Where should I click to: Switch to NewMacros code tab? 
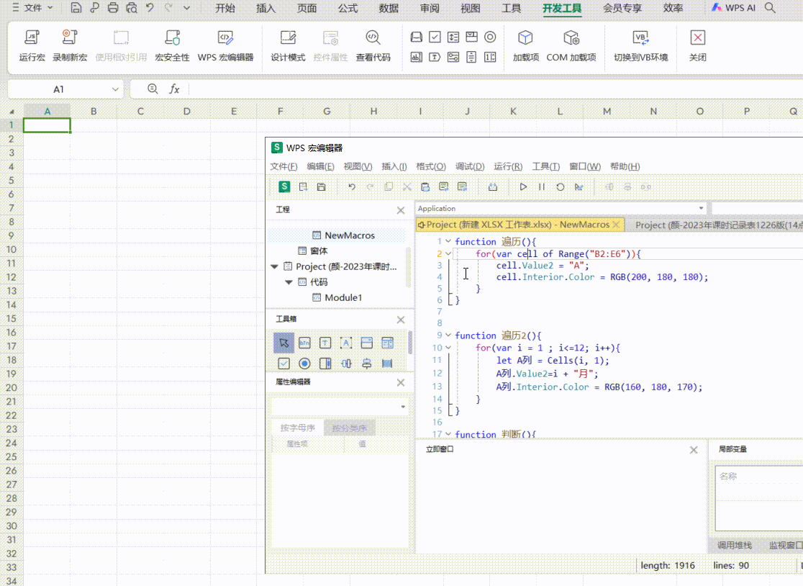pos(517,225)
